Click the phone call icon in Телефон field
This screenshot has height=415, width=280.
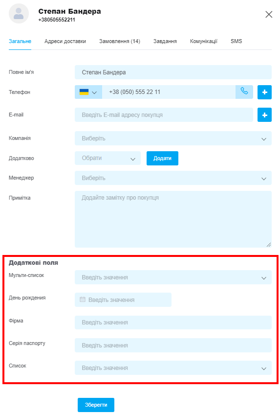[x=244, y=92]
